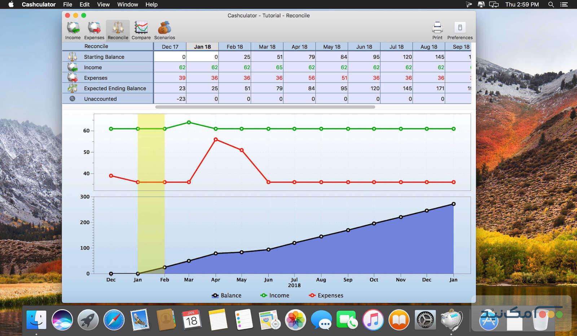Click the horizontal table scrollbar
Screen dimensions: 577x336
coord(265,107)
